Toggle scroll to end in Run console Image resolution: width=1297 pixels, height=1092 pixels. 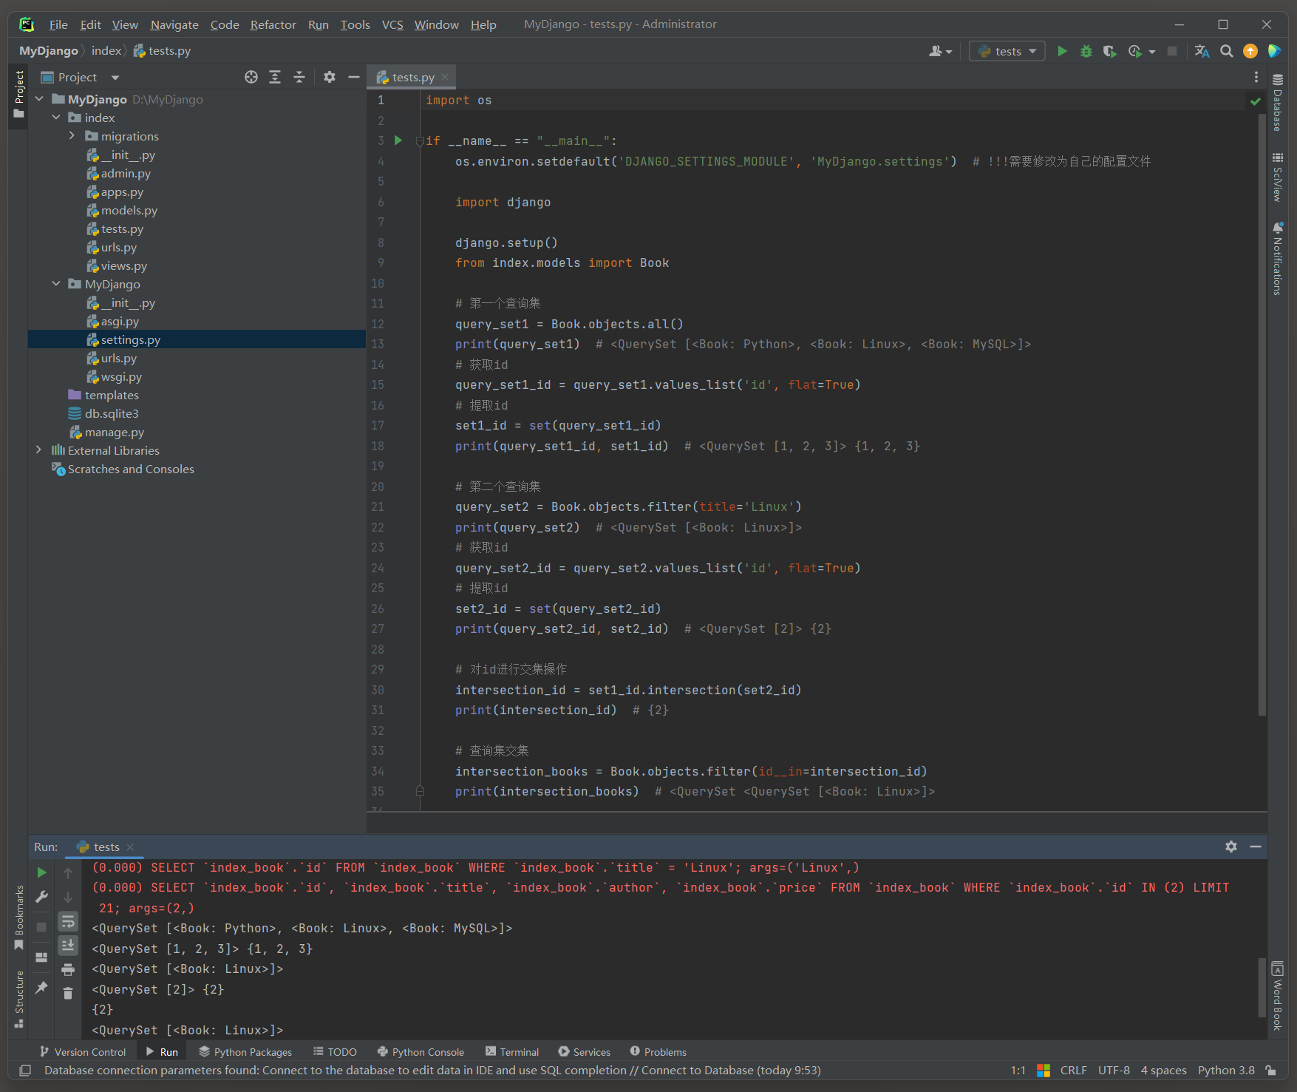pos(68,945)
